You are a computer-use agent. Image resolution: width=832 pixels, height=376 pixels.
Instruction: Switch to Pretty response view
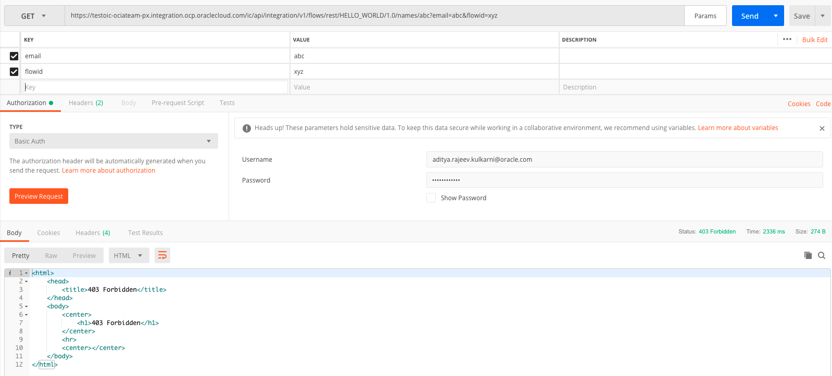click(x=21, y=255)
